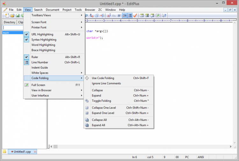The height and width of the screenshot is (161, 239).
Task: Click the Collapse All icon
Action: tap(87, 120)
